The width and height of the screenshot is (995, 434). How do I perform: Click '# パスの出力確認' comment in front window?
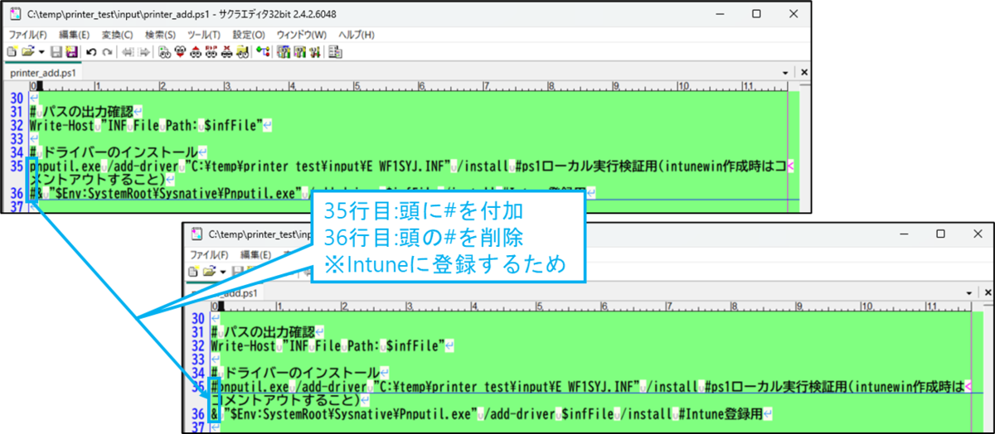click(264, 331)
